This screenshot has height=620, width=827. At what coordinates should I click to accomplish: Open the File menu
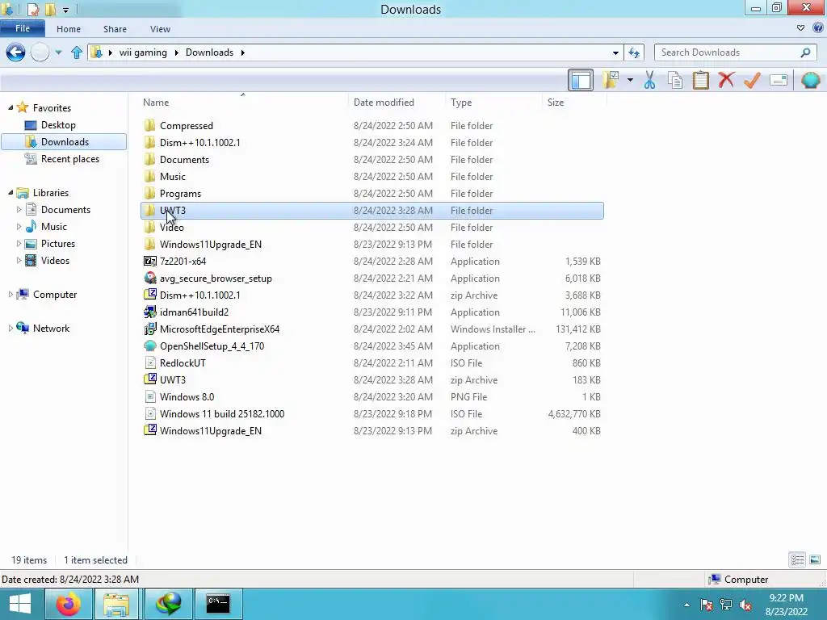pos(23,28)
